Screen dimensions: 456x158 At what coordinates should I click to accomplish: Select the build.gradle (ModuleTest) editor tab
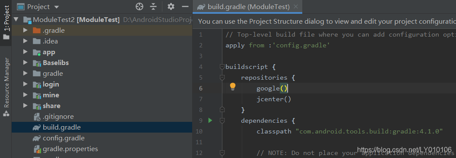(247, 6)
